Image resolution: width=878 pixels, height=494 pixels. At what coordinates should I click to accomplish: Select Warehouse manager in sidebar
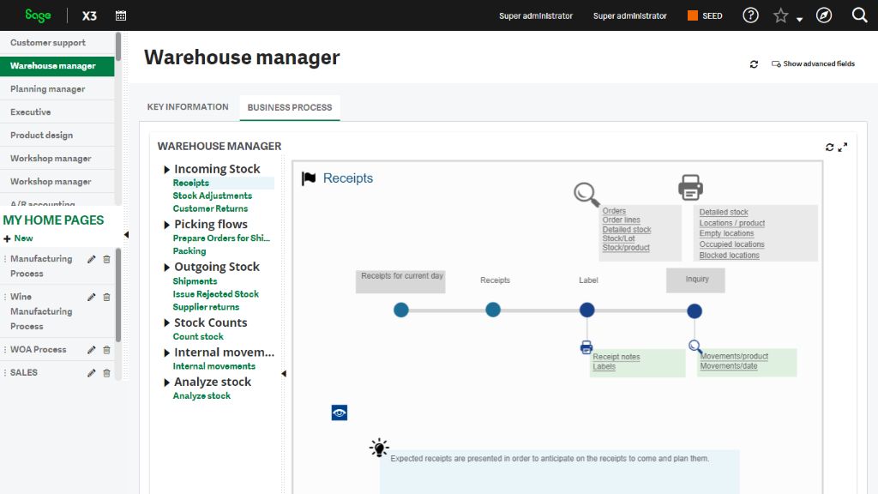click(x=57, y=65)
